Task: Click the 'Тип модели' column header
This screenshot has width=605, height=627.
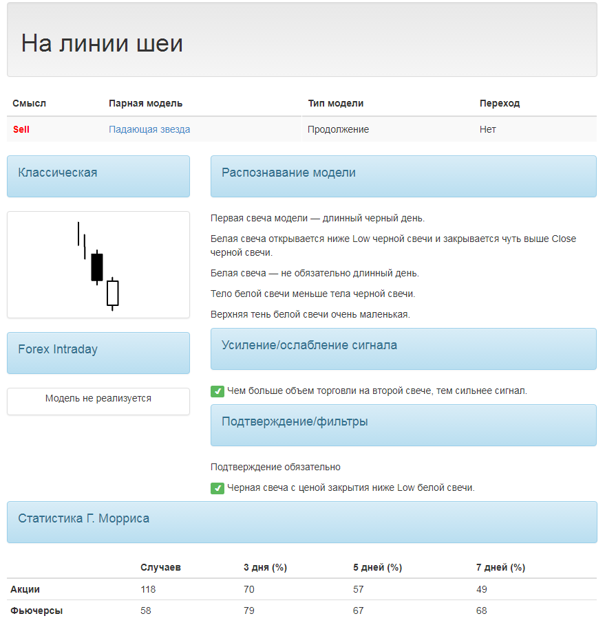Action: 336,103
